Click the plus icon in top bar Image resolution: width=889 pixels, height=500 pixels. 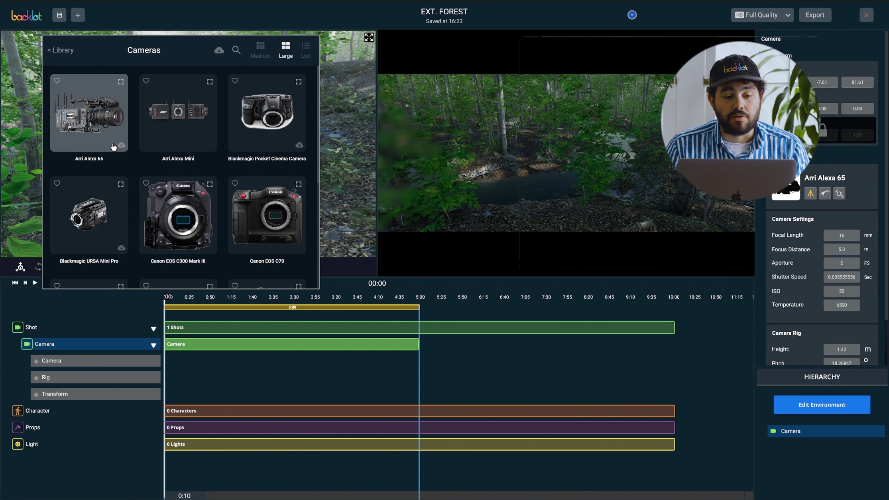78,15
